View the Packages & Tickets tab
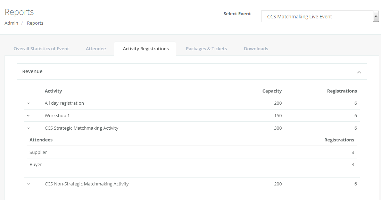The image size is (381, 200). [x=206, y=49]
